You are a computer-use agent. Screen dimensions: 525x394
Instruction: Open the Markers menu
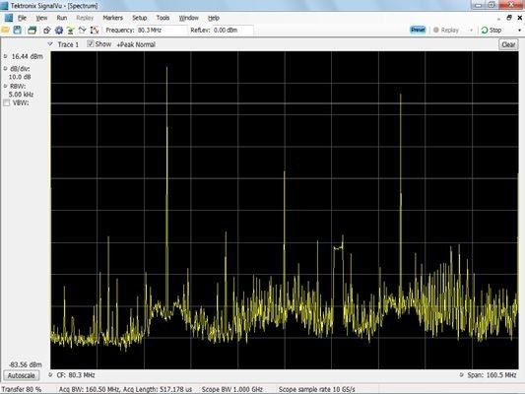tap(112, 18)
